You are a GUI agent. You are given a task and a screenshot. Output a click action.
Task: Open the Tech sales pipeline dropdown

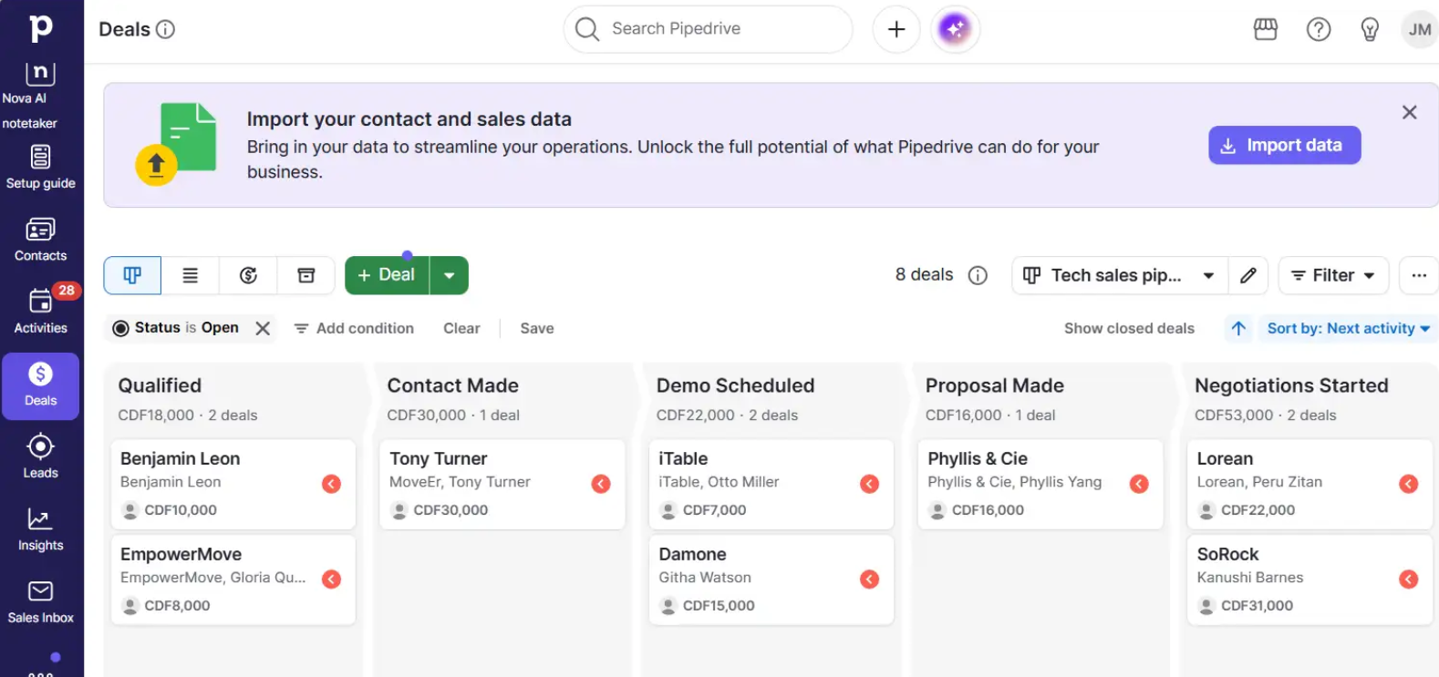[1120, 275]
